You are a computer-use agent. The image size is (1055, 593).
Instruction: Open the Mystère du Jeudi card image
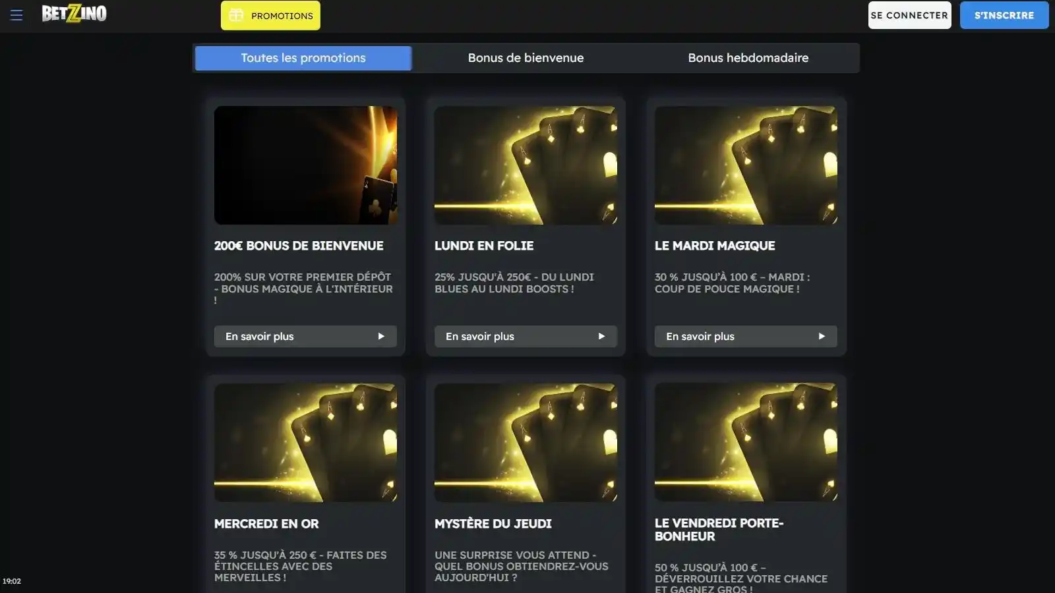coord(526,443)
